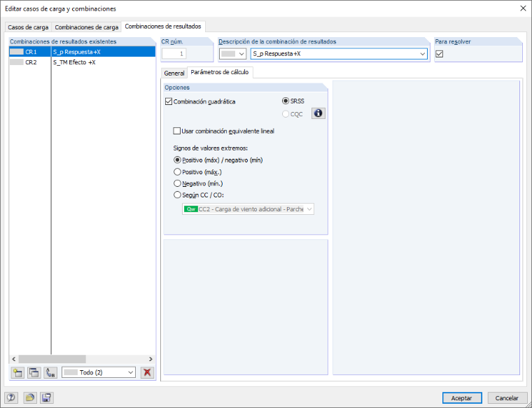Click the list scrollbar left arrow
The height and width of the screenshot is (408, 532).
pos(13,359)
